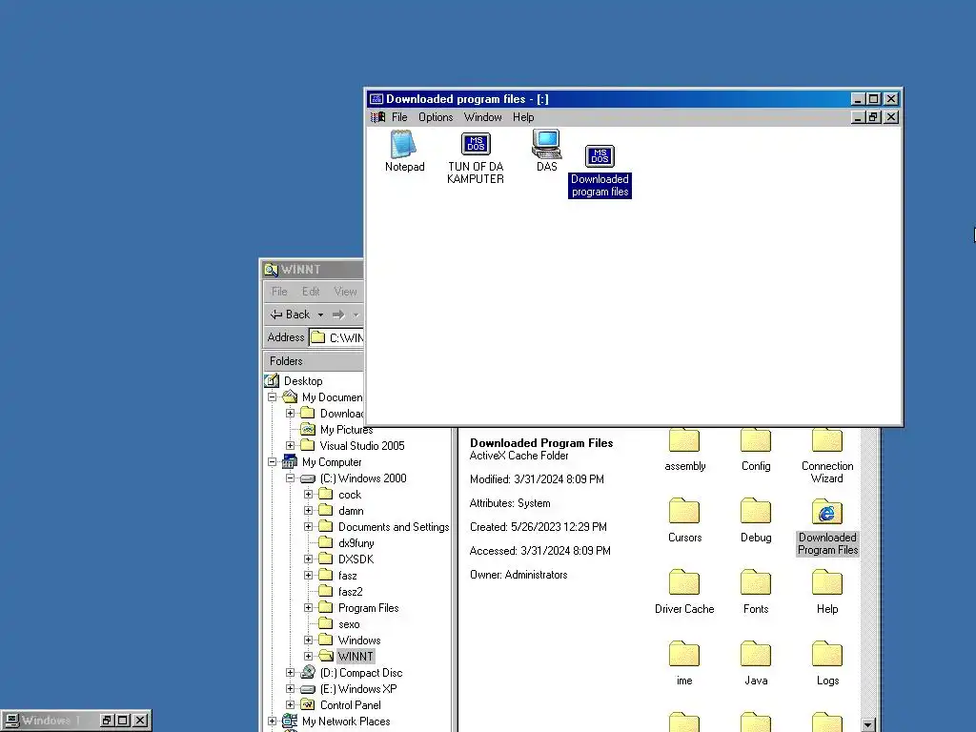
Task: Restore the inner group window
Action: coord(873,117)
